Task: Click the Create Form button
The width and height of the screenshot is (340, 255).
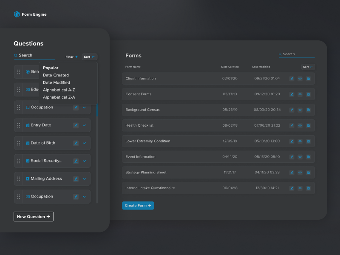Action: pyautogui.click(x=138, y=205)
